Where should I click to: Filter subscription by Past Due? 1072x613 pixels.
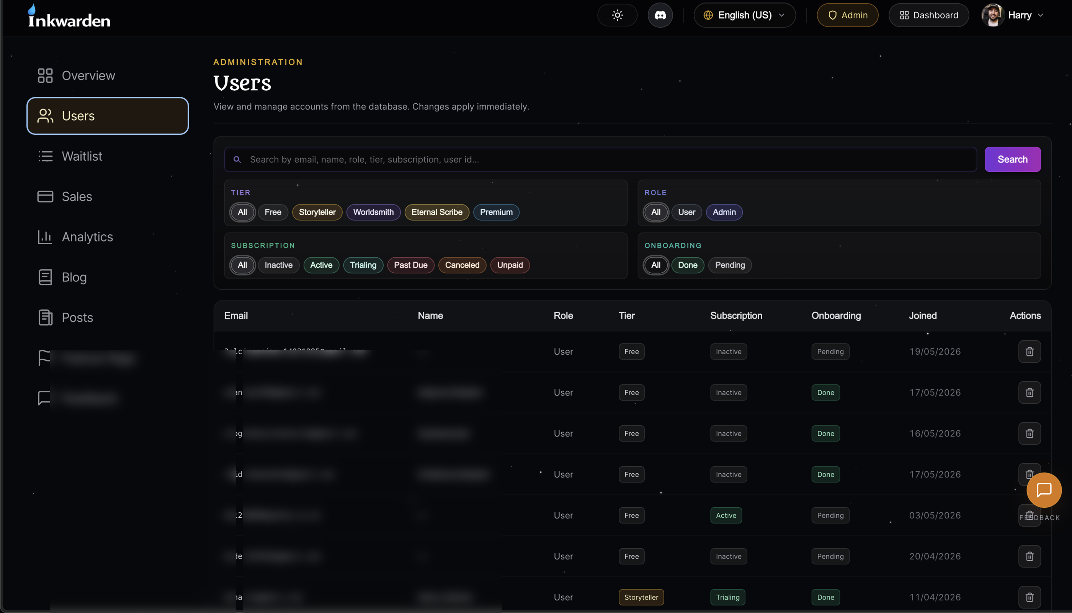(410, 265)
